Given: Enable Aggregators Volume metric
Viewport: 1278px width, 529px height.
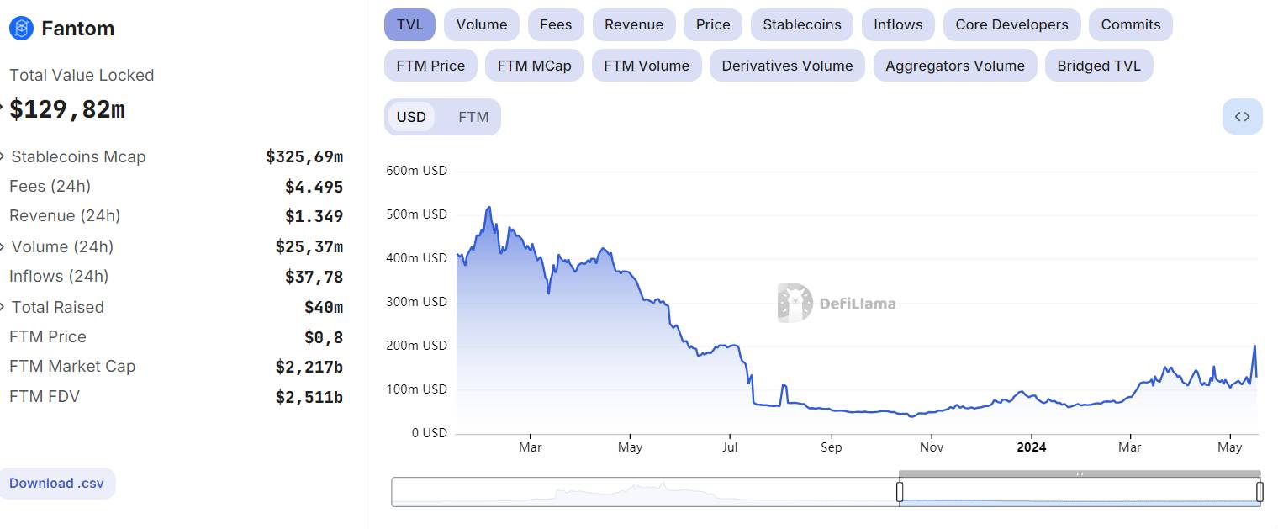Looking at the screenshot, I should [x=955, y=66].
